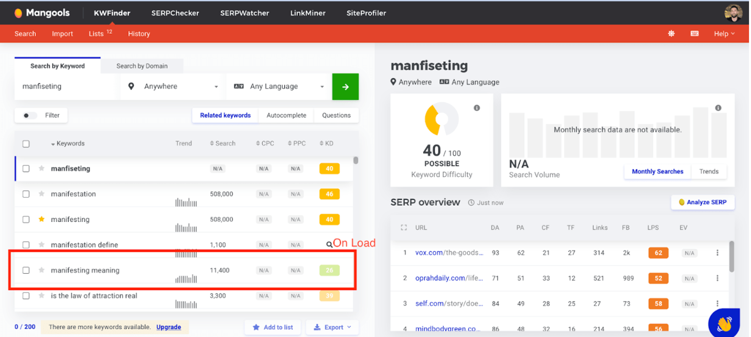Star the manifestation keyword
Viewport: 751px width, 337px height.
coord(41,194)
